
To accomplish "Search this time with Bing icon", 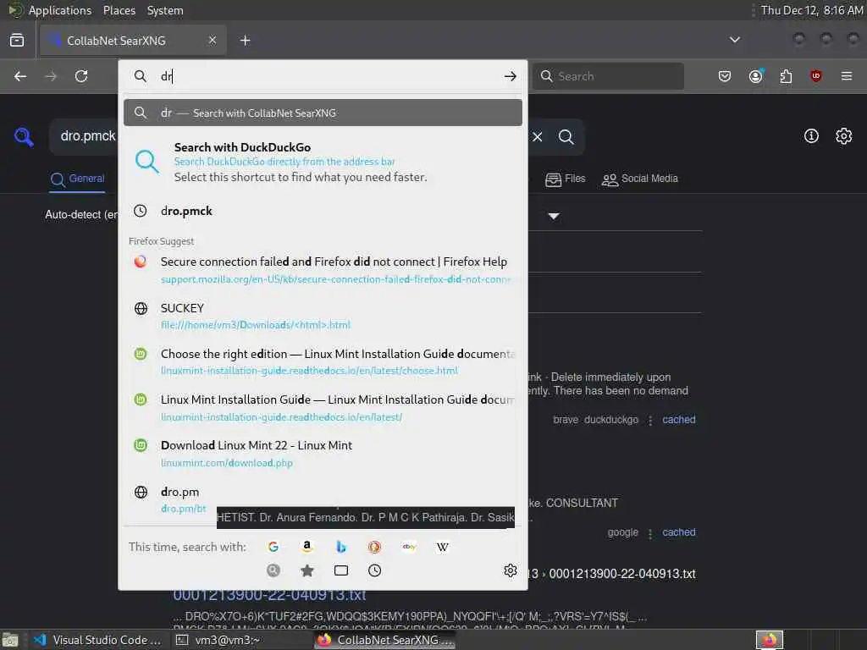I will pos(341,547).
